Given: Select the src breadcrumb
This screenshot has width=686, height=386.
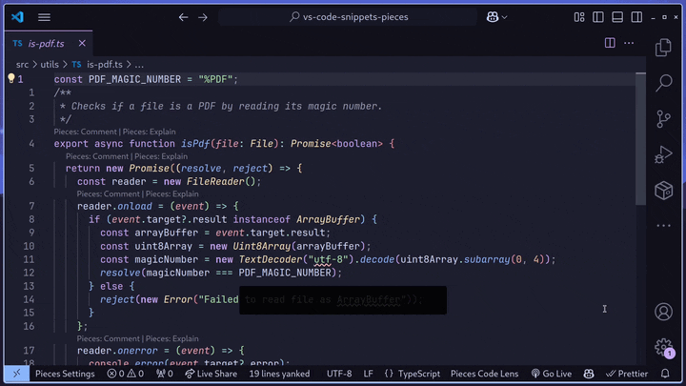Looking at the screenshot, I should coord(22,65).
